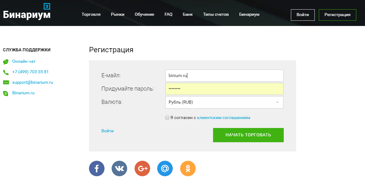Click the Регистрация button in the header
Viewport: 365px width, 179px height.
click(x=337, y=15)
